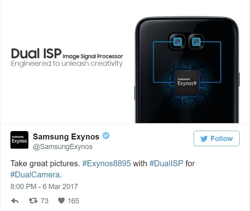250x211 pixels.
Task: View the 73 retweets count
Action: [44, 201]
